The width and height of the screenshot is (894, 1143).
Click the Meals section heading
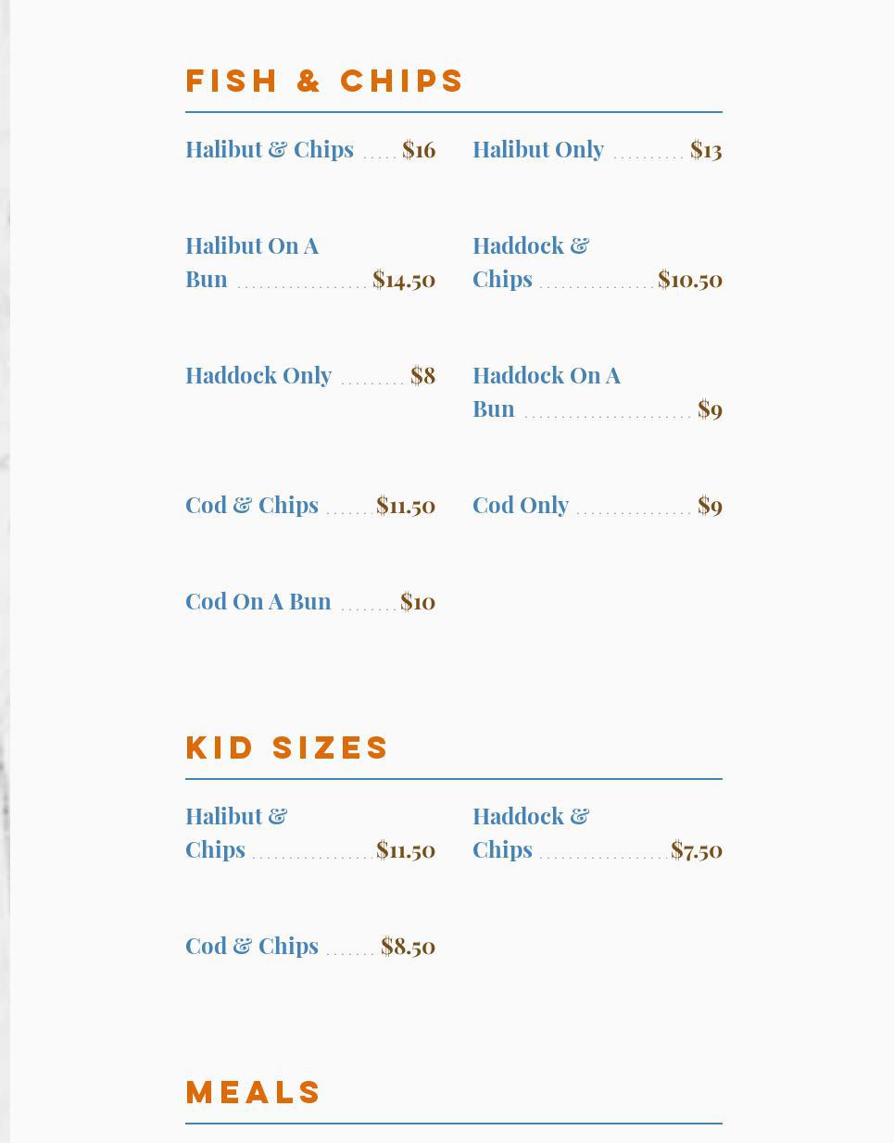(x=254, y=1092)
